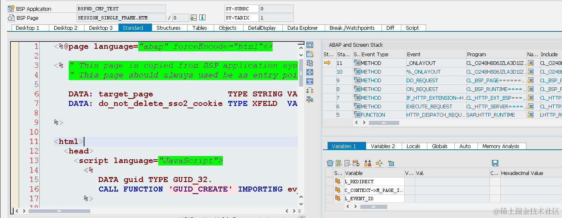The width and height of the screenshot is (562, 218).
Task: Click the swap tool icon in side toolbar
Action: [309, 63]
